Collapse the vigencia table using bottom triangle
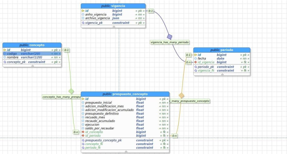 pyautogui.click(x=114, y=26)
